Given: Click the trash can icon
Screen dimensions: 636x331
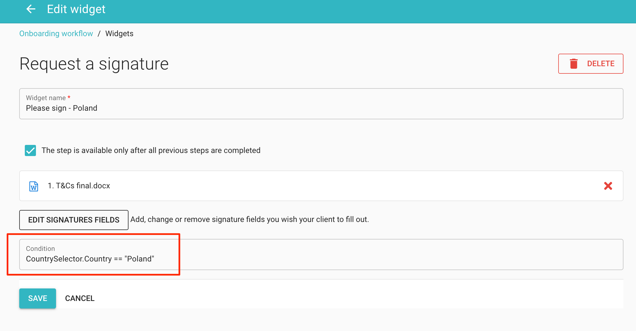Looking at the screenshot, I should click(574, 64).
